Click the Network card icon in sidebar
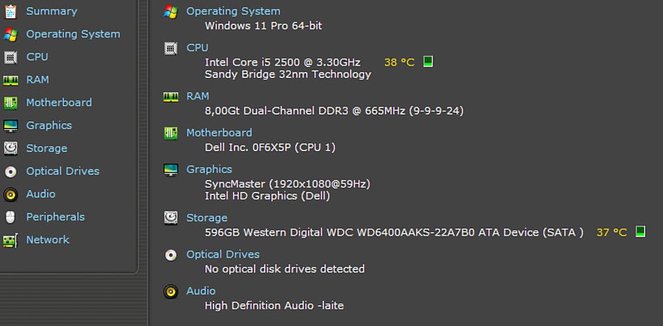This screenshot has height=326, width=663. (x=10, y=240)
